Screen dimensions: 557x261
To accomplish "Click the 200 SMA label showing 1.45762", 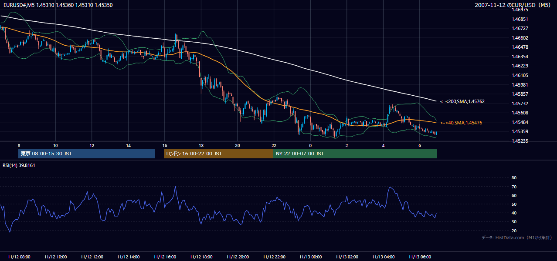I will point(462,101).
